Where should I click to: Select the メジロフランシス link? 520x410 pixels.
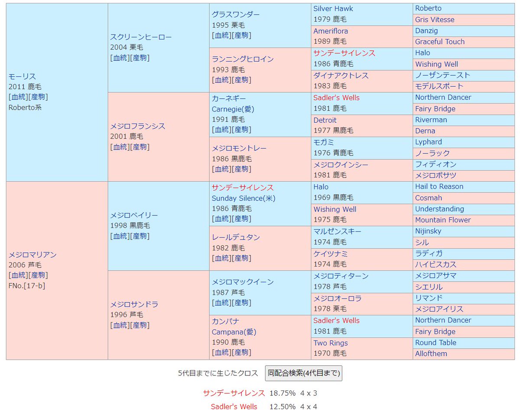pos(138,126)
